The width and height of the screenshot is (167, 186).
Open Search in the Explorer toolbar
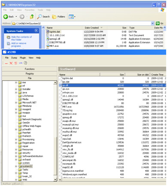(x=43, y=17)
